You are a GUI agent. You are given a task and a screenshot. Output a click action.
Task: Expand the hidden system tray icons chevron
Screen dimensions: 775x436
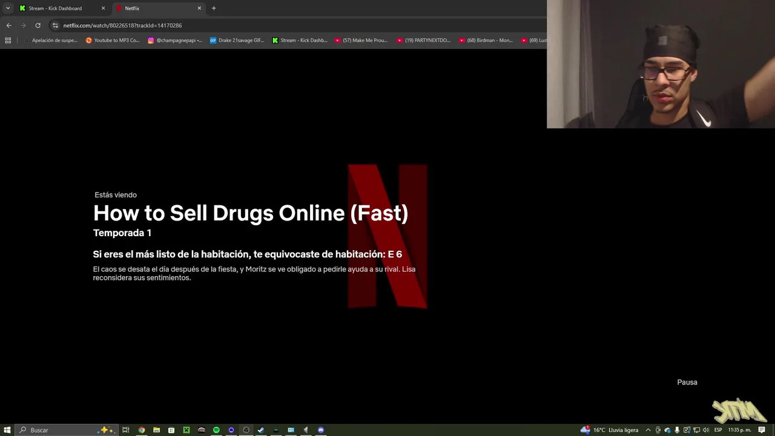[648, 430]
